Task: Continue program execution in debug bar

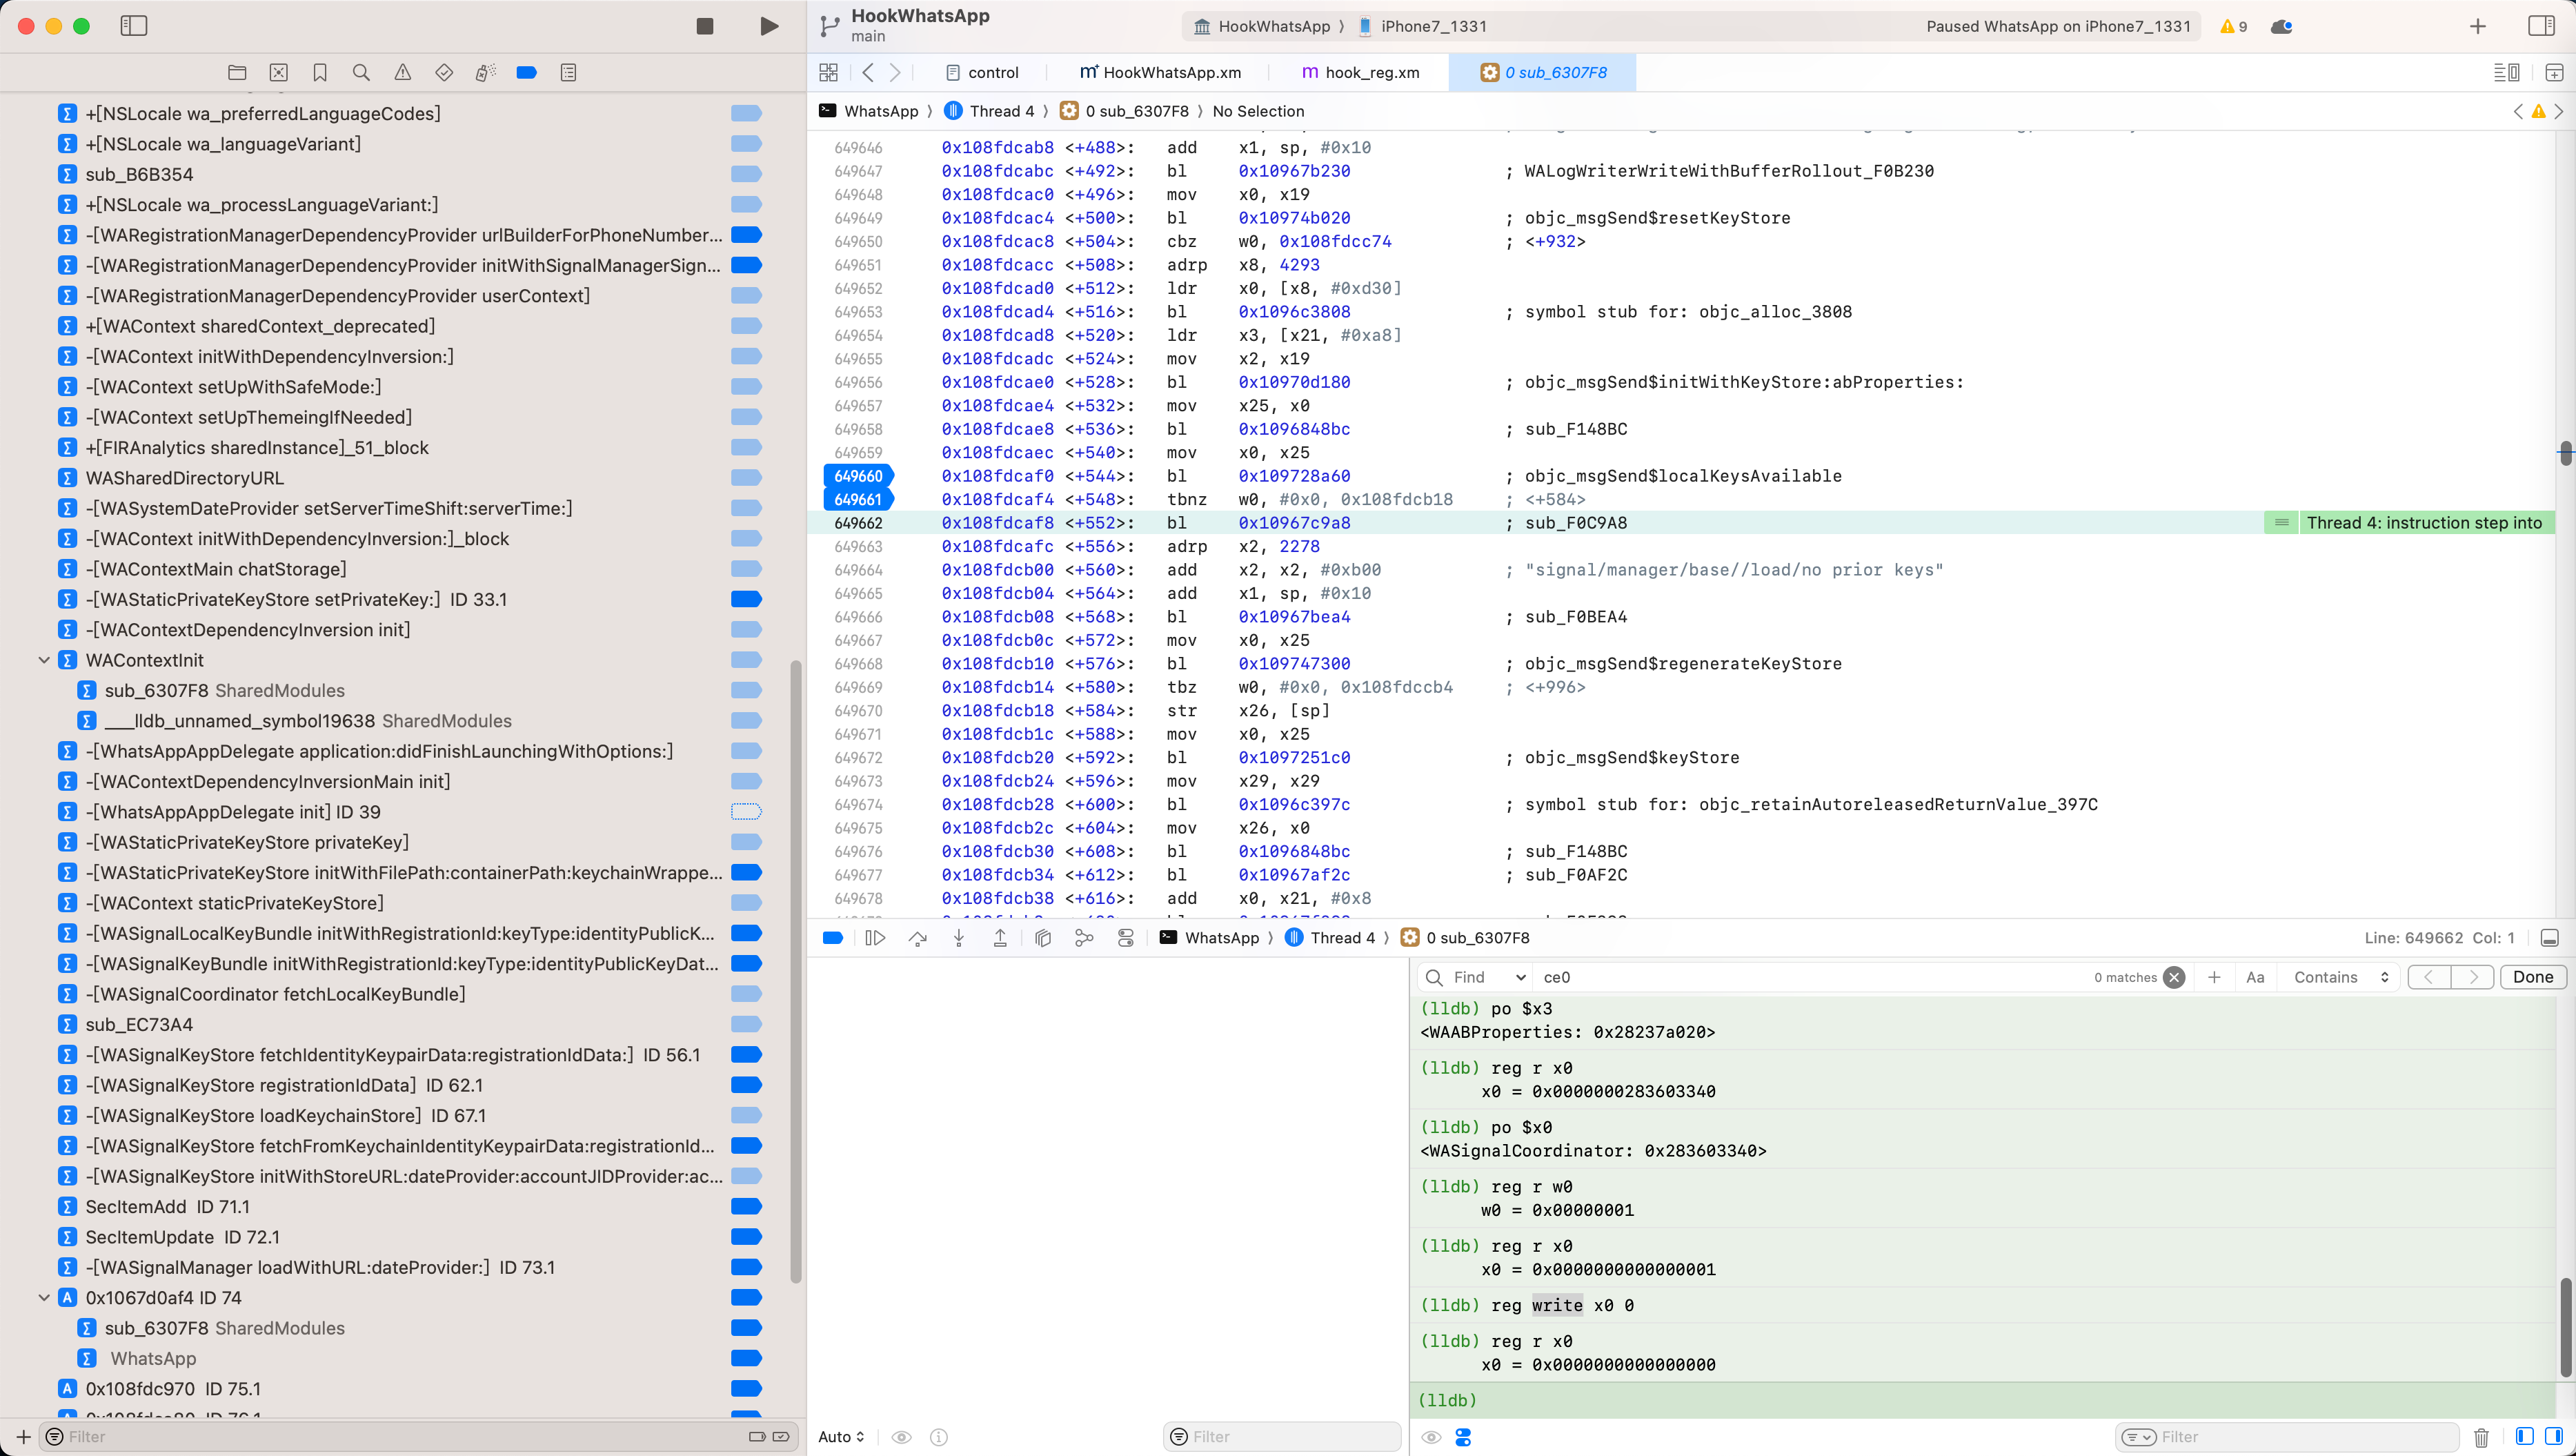Action: [x=875, y=938]
